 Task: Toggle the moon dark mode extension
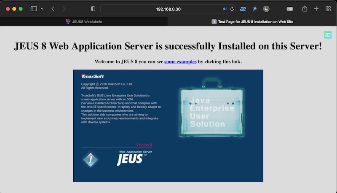point(266,9)
